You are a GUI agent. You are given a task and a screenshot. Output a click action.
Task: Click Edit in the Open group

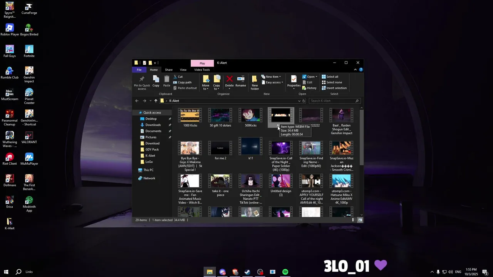coord(307,82)
